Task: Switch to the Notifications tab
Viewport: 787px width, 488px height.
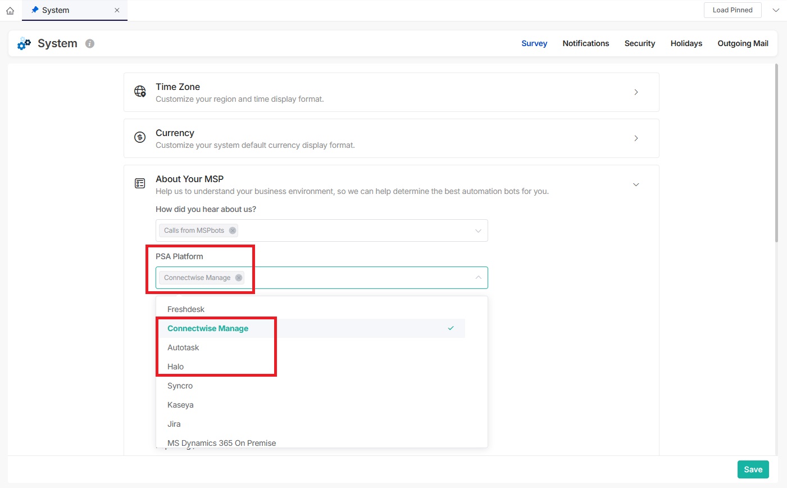Action: [x=585, y=43]
